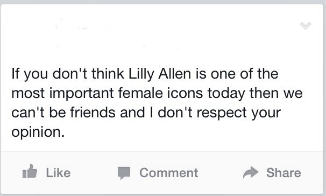Click the phrase female icons in post
Screen dimensions: 326x196
[x=160, y=93]
